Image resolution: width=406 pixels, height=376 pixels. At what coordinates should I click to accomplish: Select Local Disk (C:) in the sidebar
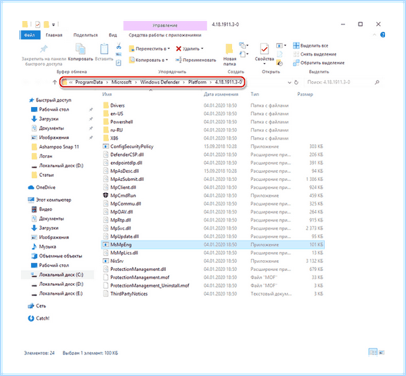click(58, 274)
